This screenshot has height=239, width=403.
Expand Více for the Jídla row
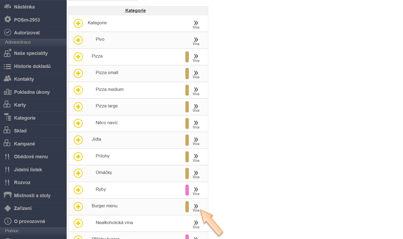coord(196,141)
